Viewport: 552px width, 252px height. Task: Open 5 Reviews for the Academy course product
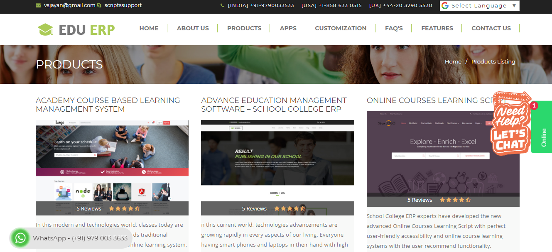point(88,208)
